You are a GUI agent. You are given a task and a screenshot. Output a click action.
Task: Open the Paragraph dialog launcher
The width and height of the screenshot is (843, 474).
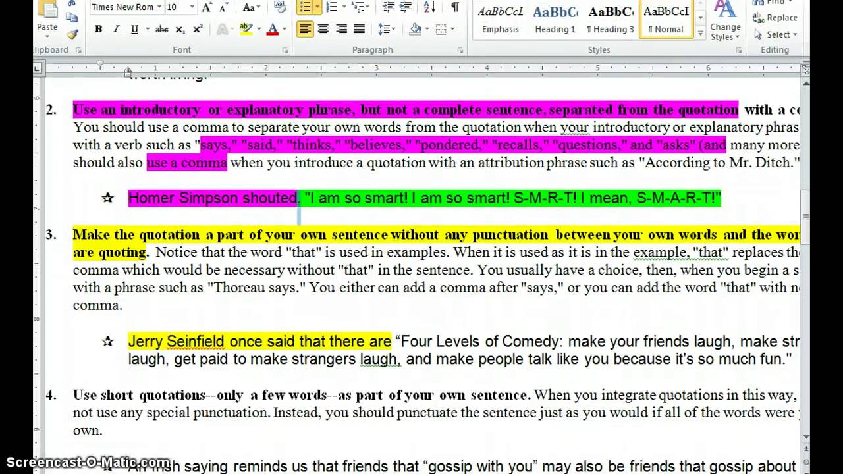[x=460, y=50]
